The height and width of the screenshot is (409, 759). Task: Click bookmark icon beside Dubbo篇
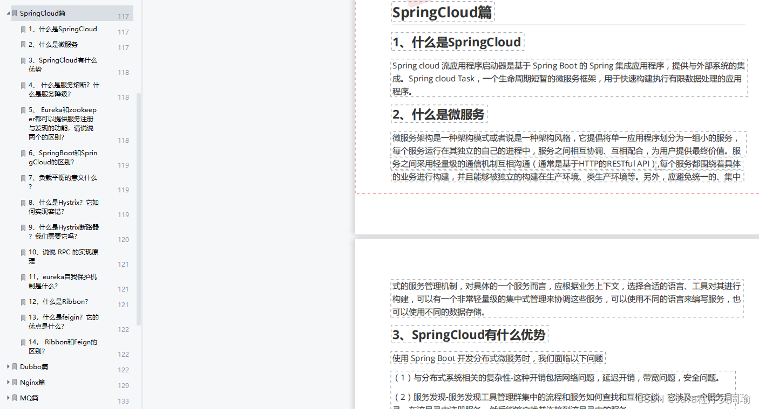[15, 366]
